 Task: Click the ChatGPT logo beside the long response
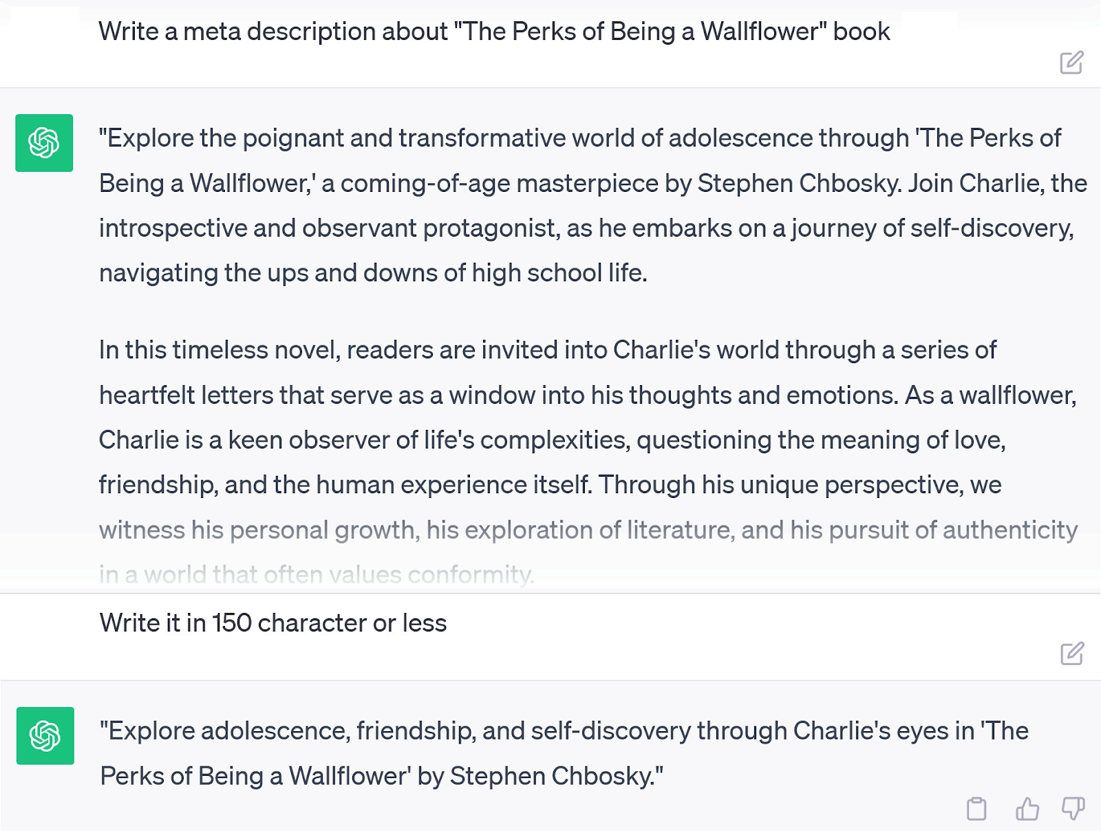[x=44, y=143]
